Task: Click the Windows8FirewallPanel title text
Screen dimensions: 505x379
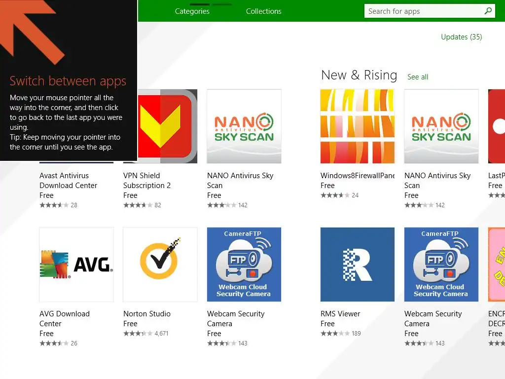Action: 358,176
